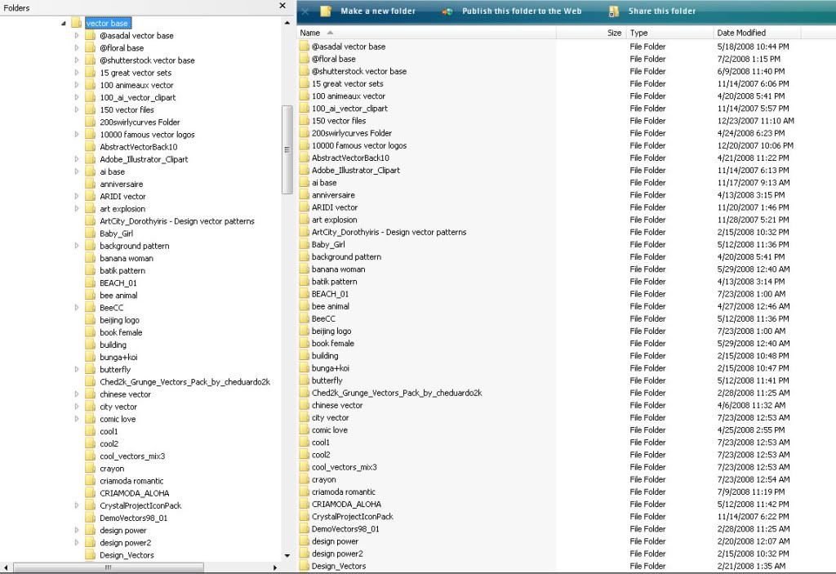The width and height of the screenshot is (836, 574).
Task: Click date 12/23/2007 11:10 AM cell
Action: 755,121
